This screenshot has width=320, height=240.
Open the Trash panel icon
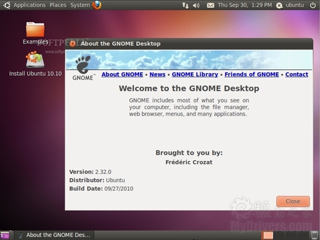(314, 235)
